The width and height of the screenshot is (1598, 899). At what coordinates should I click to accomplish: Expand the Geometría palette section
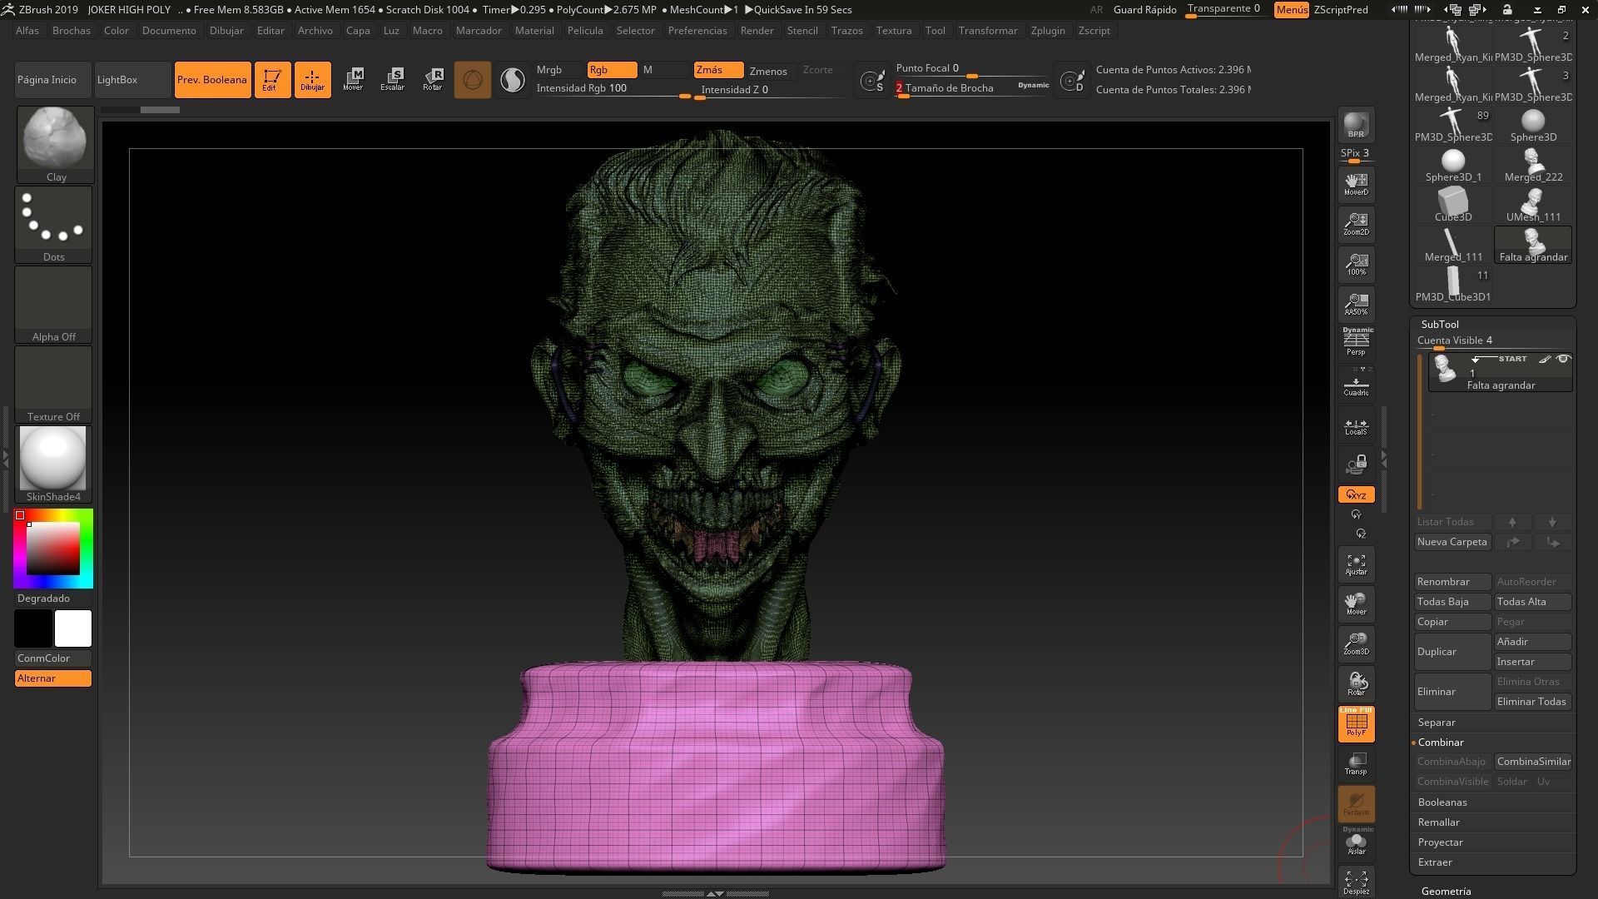pos(1447,891)
